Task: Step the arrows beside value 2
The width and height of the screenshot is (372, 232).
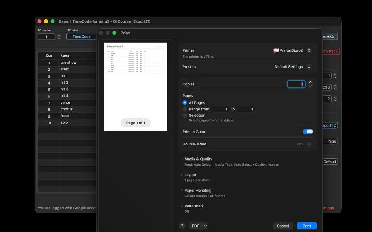Action: click(335, 99)
